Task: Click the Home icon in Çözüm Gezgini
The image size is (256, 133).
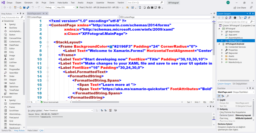Action: (226, 18)
